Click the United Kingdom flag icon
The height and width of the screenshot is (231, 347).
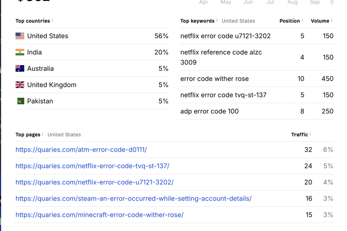click(20, 85)
